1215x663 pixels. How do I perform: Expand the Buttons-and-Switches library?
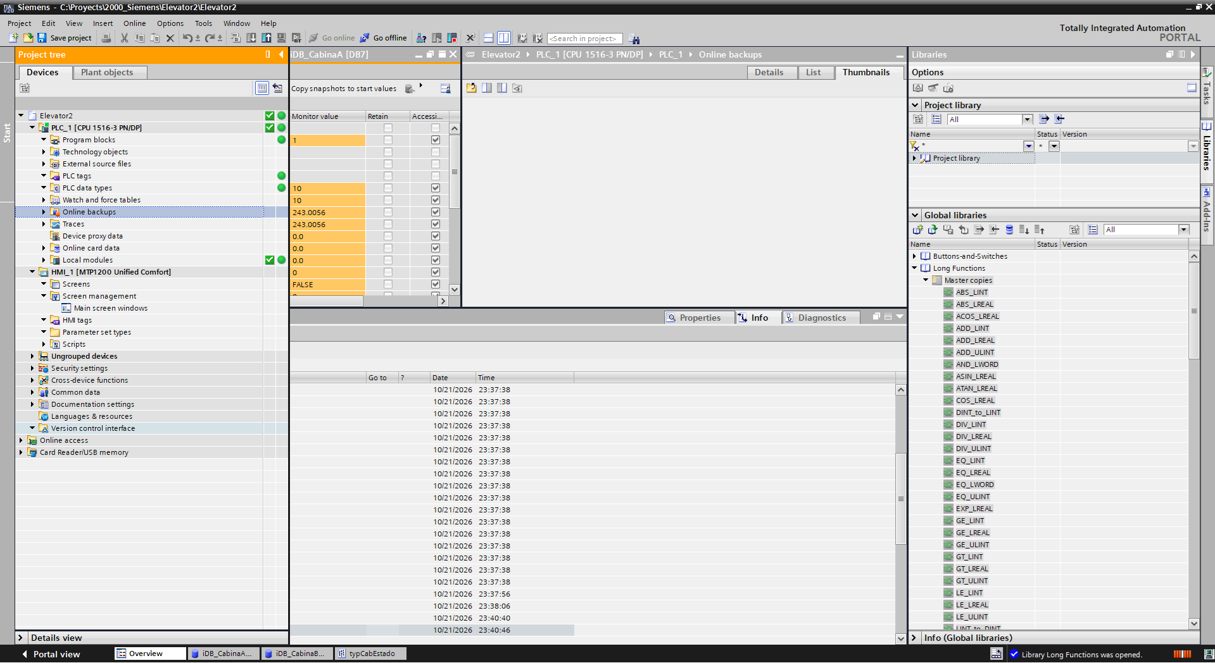914,256
